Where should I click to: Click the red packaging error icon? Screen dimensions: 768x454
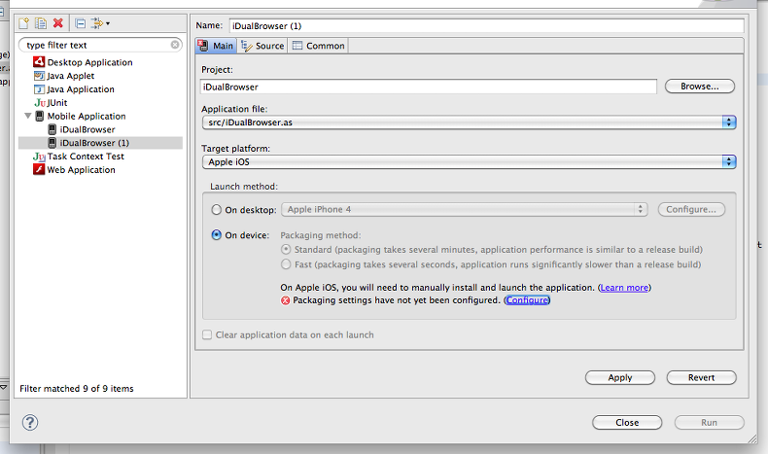[x=285, y=300]
